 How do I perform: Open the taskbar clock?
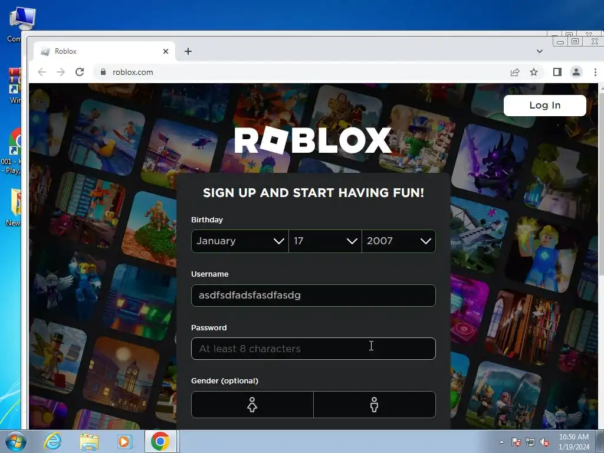[x=574, y=442]
